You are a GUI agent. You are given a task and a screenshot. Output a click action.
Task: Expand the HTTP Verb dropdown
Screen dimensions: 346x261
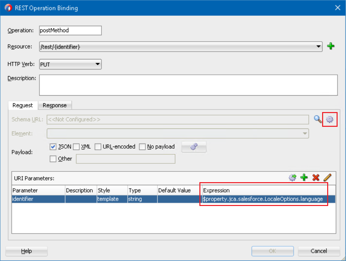tap(98, 64)
